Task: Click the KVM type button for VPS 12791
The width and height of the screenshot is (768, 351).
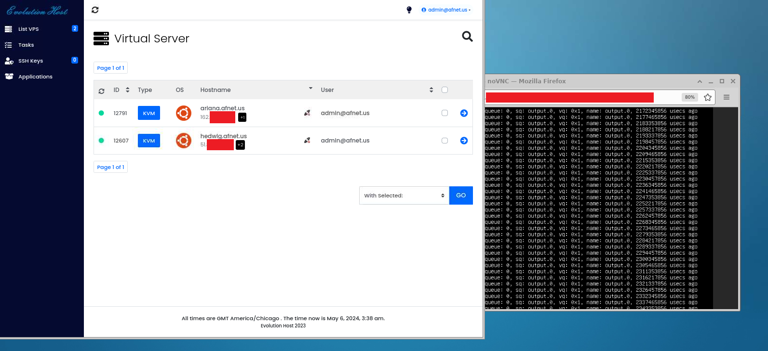Action: pyautogui.click(x=149, y=113)
